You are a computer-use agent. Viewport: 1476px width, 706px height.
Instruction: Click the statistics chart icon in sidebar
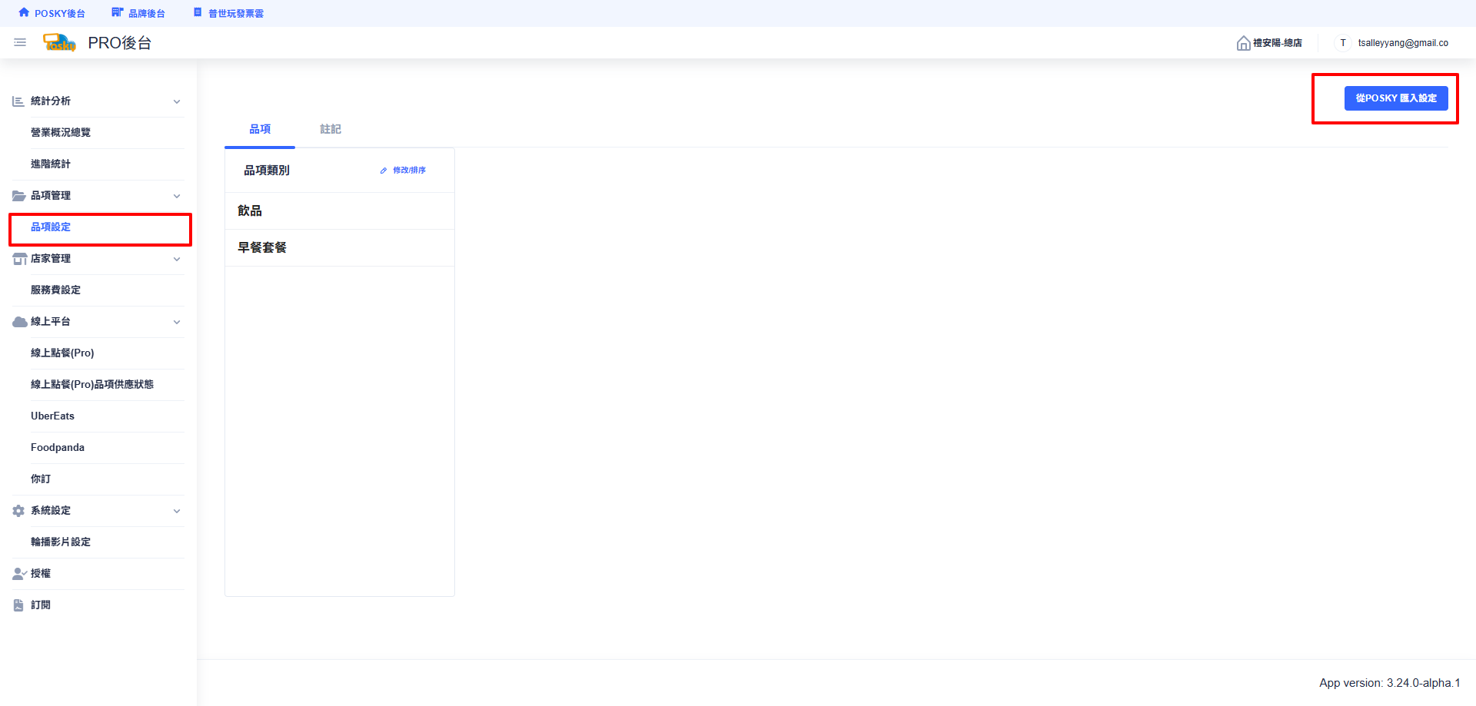pyautogui.click(x=18, y=101)
